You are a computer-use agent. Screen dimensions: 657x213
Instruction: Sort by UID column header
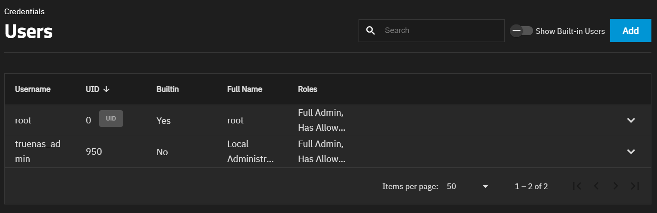point(93,89)
